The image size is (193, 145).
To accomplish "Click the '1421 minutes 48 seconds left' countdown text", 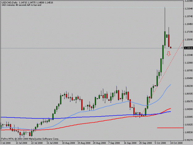I will [x=21, y=5].
